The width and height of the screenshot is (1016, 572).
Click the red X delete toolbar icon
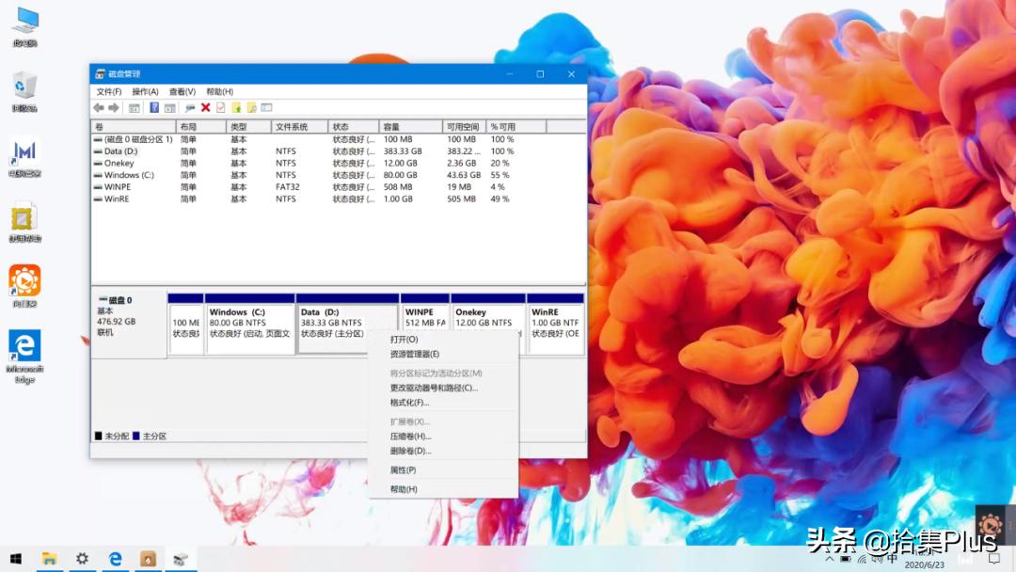coord(205,107)
